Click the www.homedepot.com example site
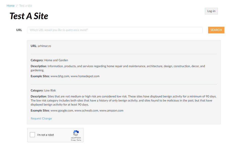Image resolution: width=252 pixels, height=146 pixels. click(85, 76)
